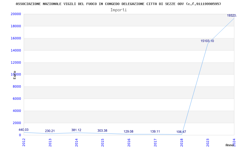Click the 'Euro' y-axis title
The height and width of the screenshot is (148, 237).
coord(15,75)
